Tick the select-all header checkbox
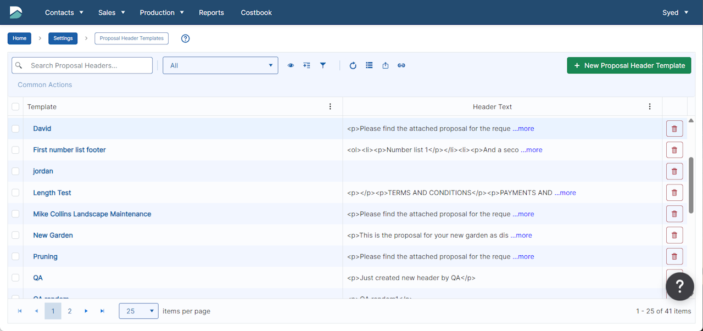The height and width of the screenshot is (331, 703). (15, 106)
